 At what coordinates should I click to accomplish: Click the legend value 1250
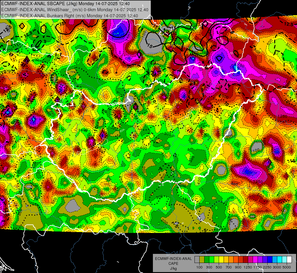click(248, 267)
